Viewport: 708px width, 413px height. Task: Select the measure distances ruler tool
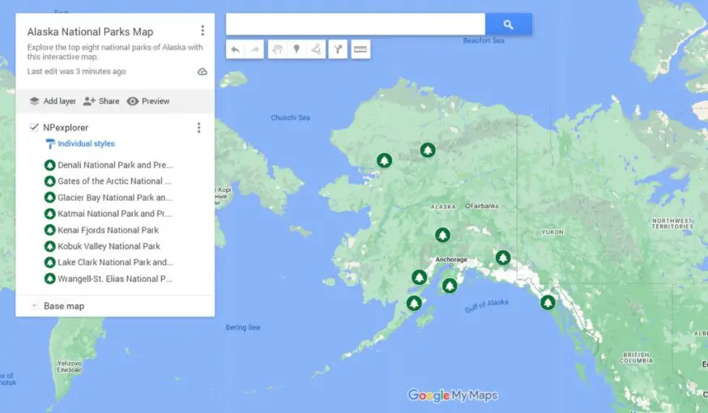coord(360,49)
